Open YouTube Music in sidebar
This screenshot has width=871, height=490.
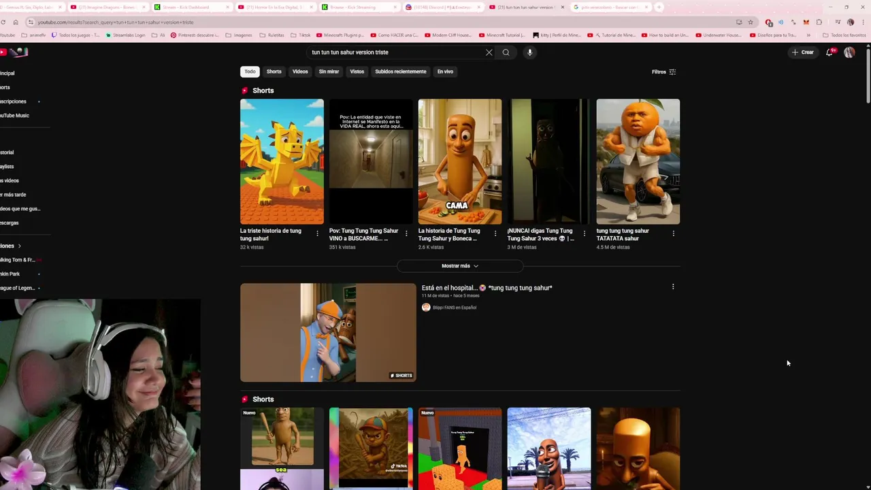coord(14,116)
